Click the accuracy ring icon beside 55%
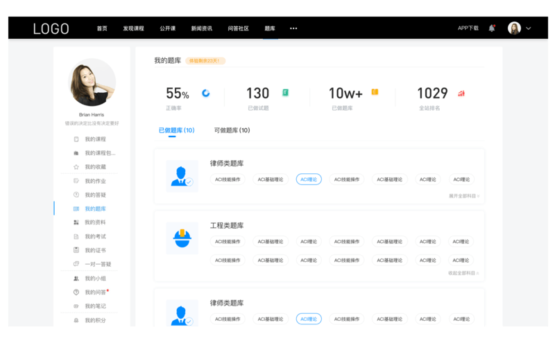555x343 pixels. (x=206, y=93)
